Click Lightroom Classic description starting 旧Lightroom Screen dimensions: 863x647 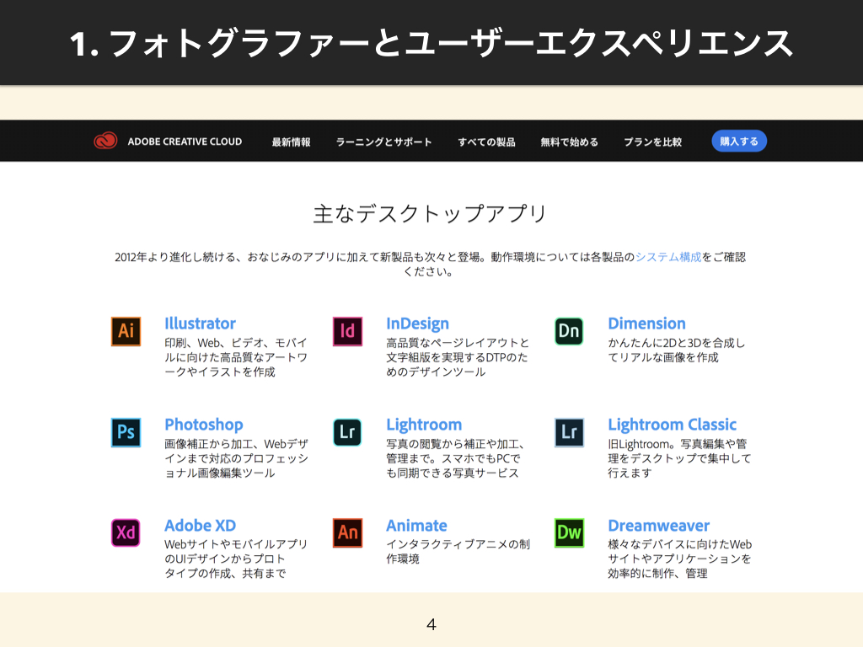(680, 458)
